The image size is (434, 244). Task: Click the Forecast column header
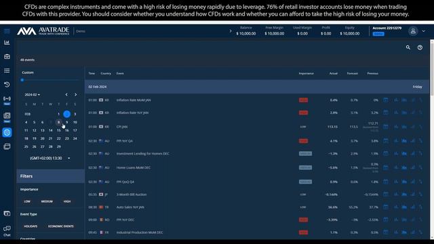pyautogui.click(x=353, y=73)
